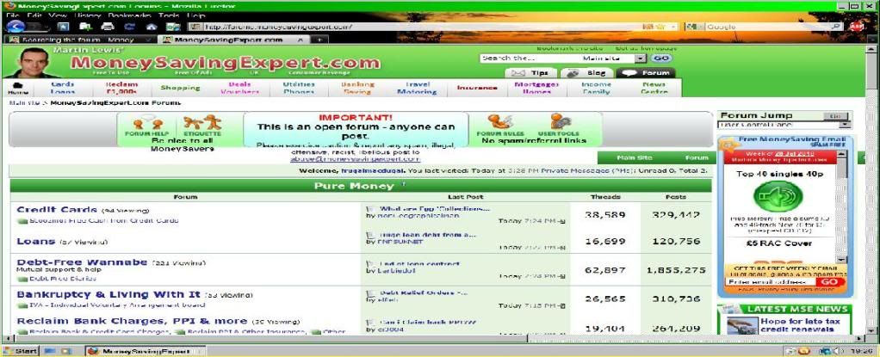Open Reclaim Bank Charges, PPI & more forum
880x357 pixels.
(x=132, y=321)
